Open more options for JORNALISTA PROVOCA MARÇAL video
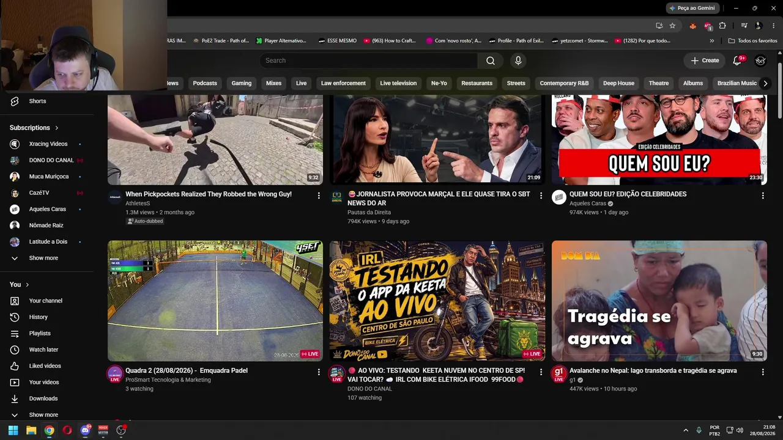 coord(540,196)
